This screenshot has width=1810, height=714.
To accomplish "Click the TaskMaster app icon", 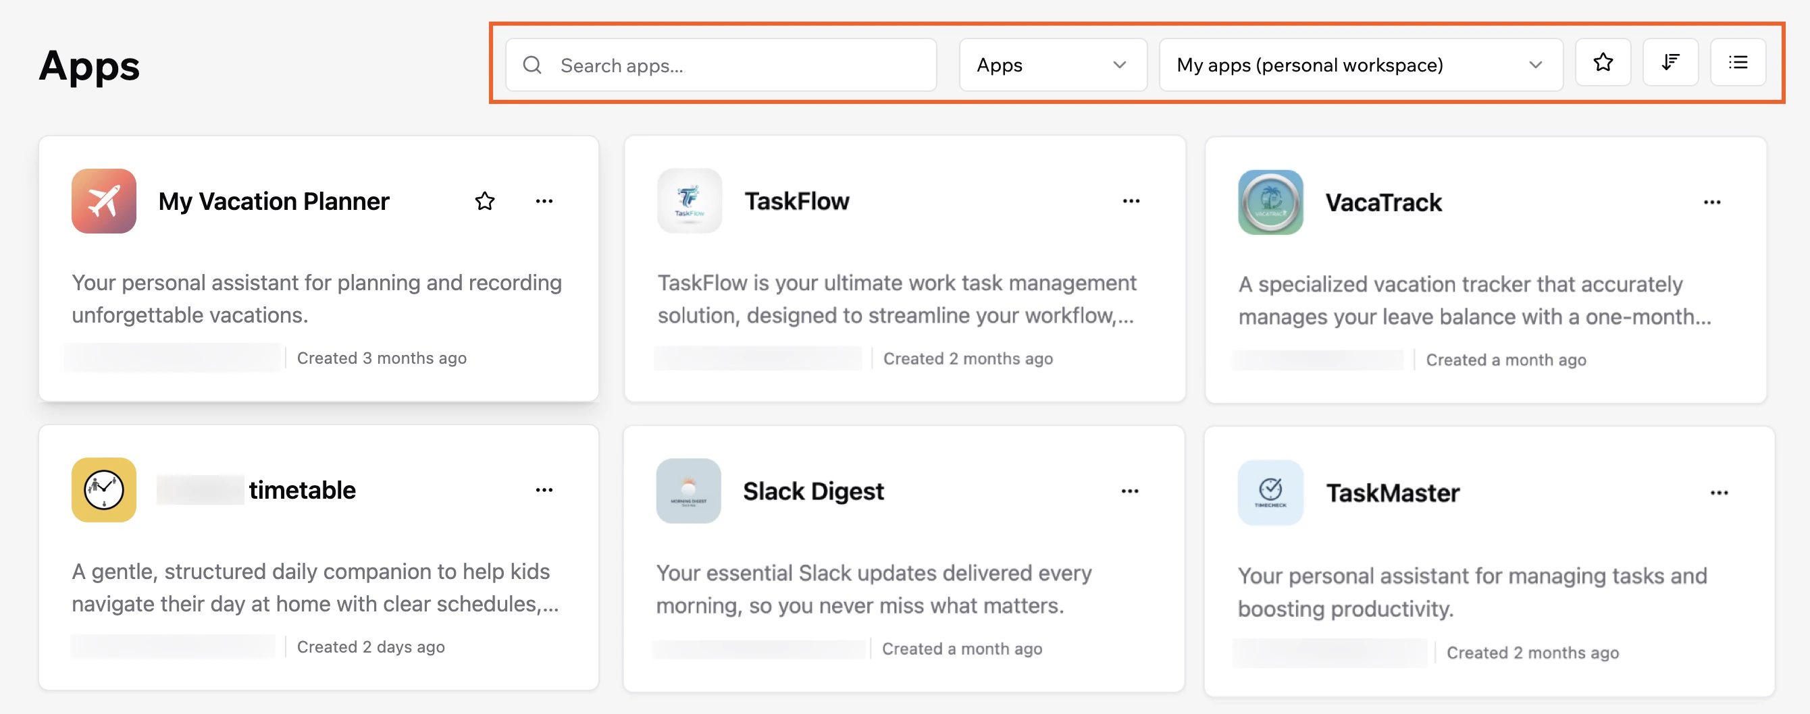I will 1270,492.
